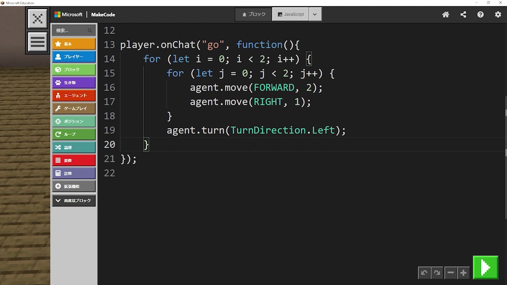Click the 拡張機能 extensions button
The width and height of the screenshot is (507, 285).
point(74,186)
